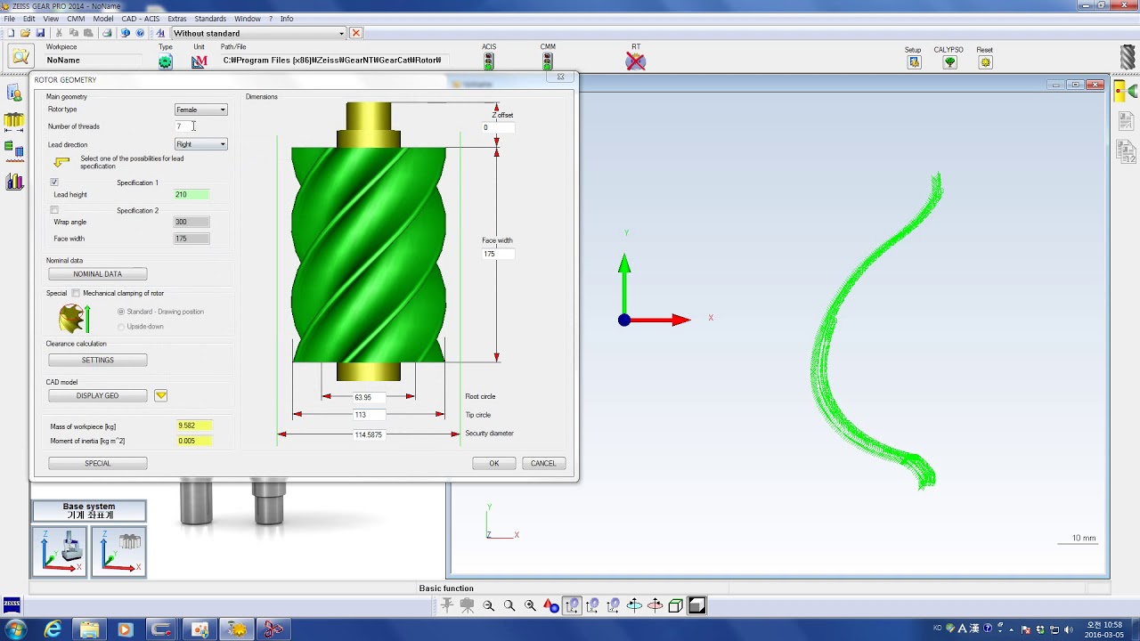Screen dimensions: 1140x641
Task: Click the Reset icon
Action: (x=985, y=62)
